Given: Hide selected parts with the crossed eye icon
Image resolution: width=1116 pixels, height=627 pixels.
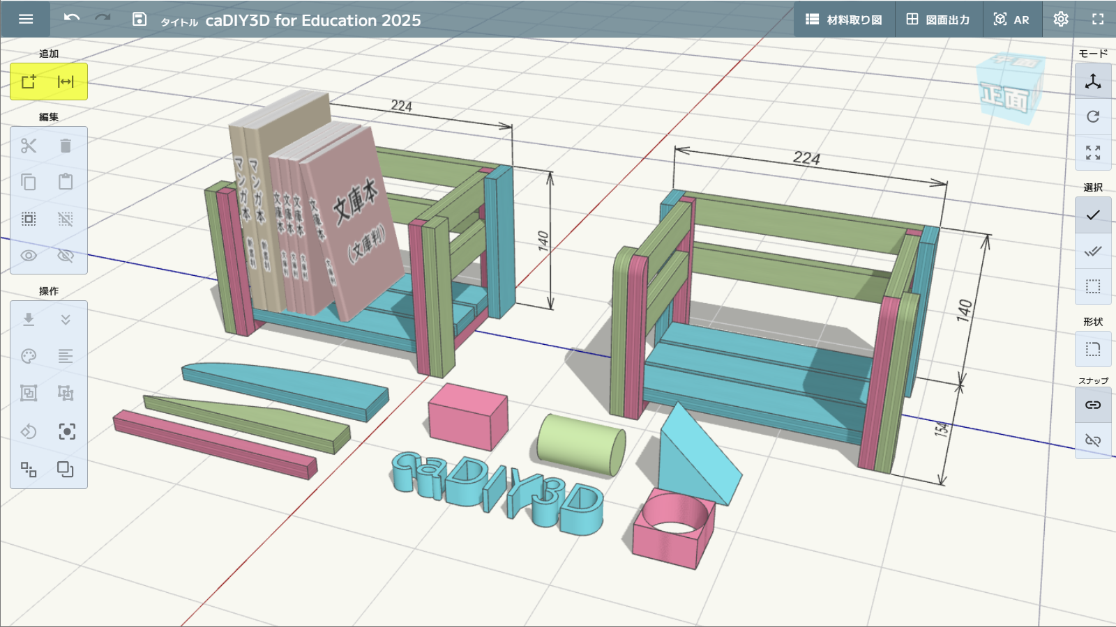Looking at the screenshot, I should point(66,256).
